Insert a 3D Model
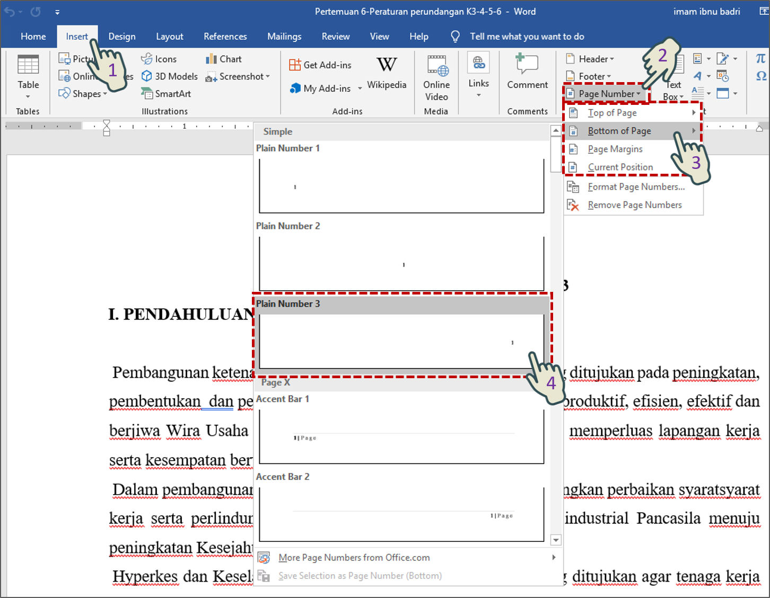 (x=169, y=76)
